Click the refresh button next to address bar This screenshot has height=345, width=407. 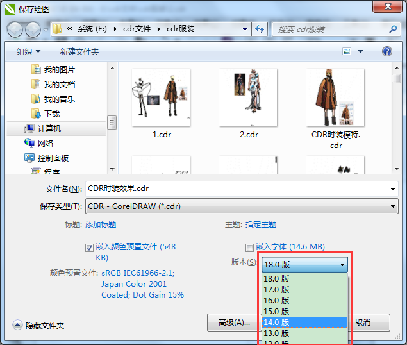[x=260, y=29]
